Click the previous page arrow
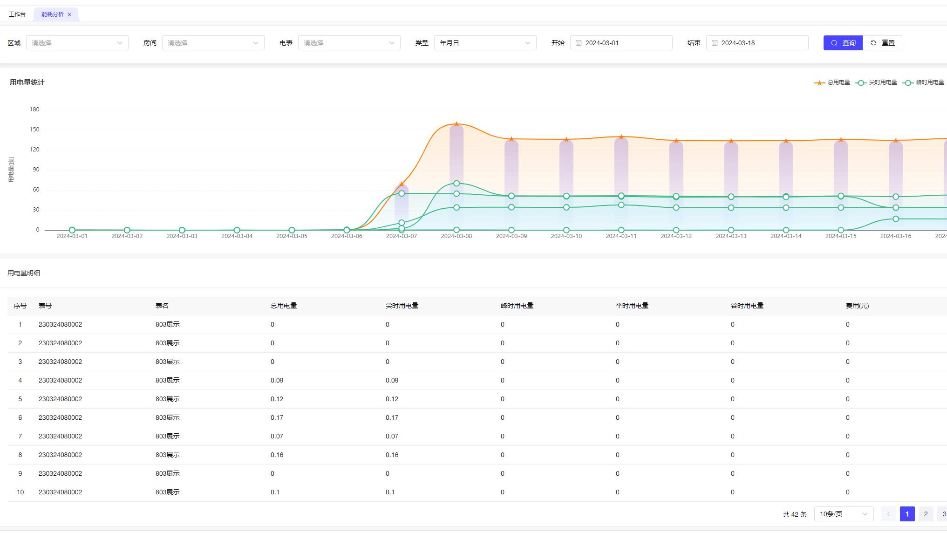 pos(888,514)
